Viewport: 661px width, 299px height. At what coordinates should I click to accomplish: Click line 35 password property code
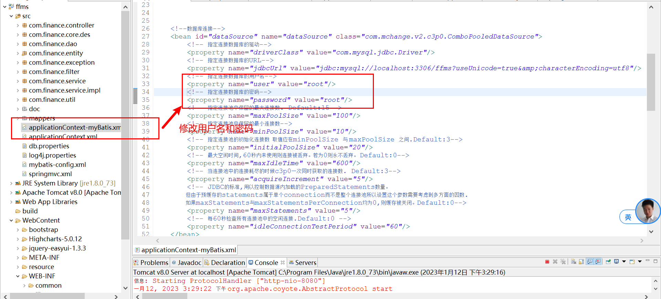click(269, 100)
